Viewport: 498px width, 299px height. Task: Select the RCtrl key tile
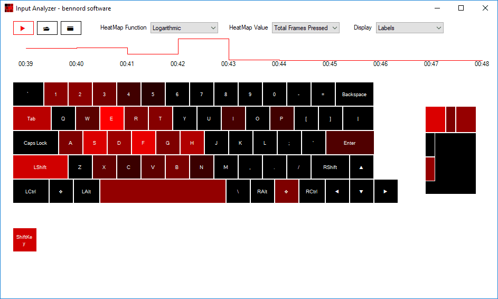pos(312,191)
